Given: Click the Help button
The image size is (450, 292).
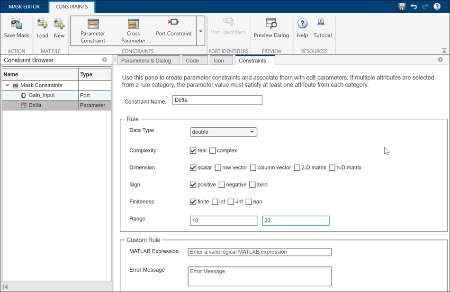Looking at the screenshot, I should point(302,28).
